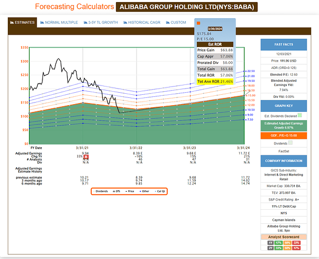
Task: Click the Tot Ann ROR 21.46% highlighted row
Action: coord(215,81)
